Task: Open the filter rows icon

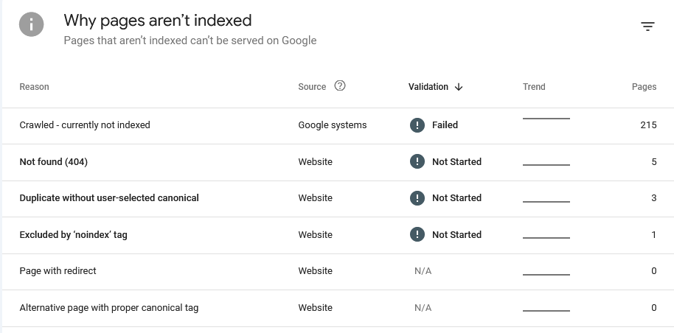Action: (x=647, y=27)
